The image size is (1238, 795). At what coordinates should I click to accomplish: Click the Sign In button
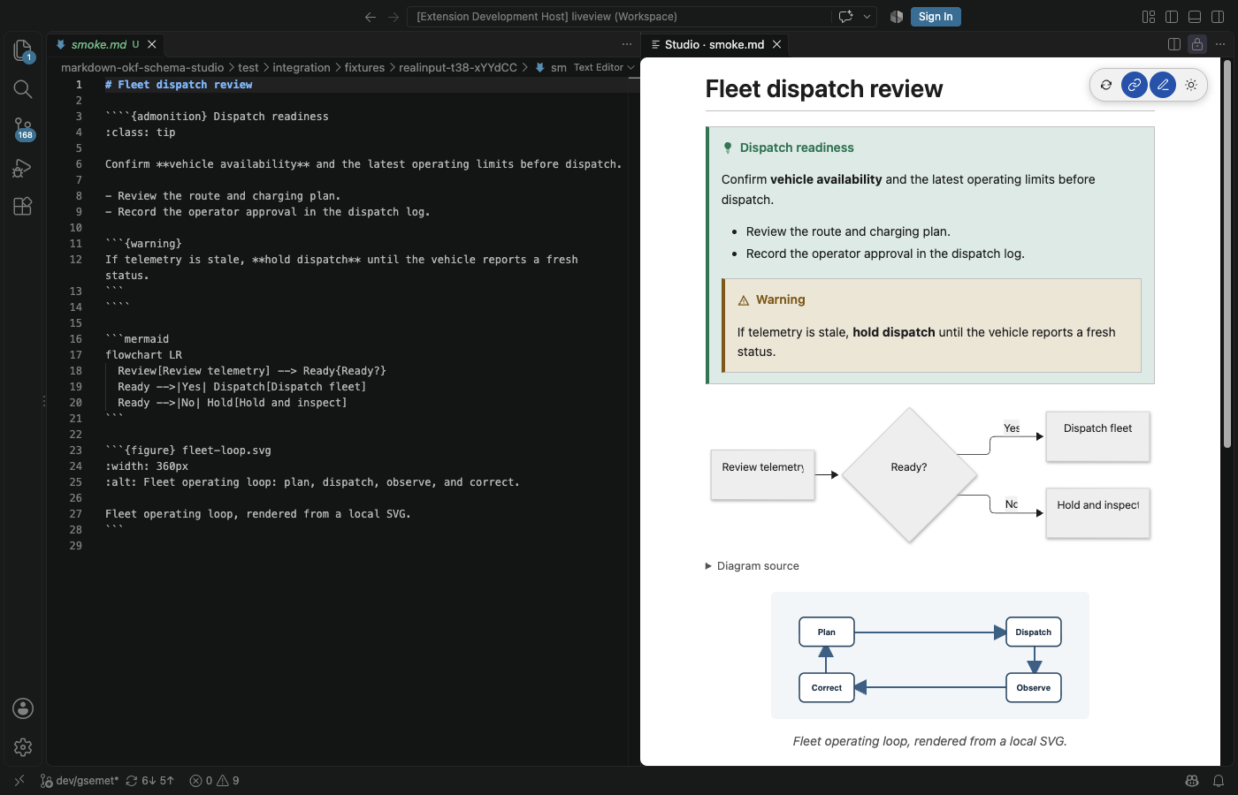936,17
